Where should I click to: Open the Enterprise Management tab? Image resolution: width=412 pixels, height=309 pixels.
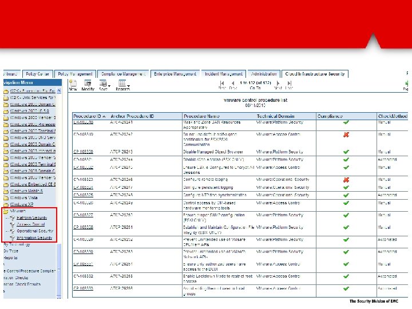(x=175, y=74)
